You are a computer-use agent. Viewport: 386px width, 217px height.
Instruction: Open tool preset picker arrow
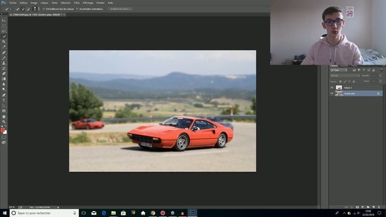click(11, 9)
